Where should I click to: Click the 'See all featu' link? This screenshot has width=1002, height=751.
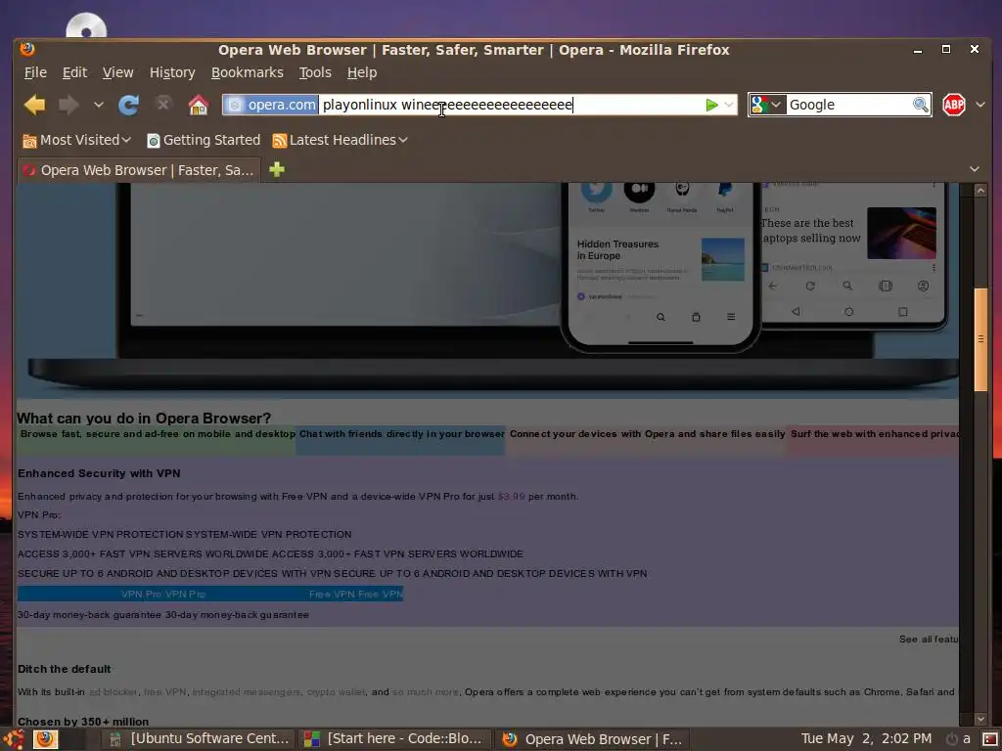pyautogui.click(x=929, y=640)
